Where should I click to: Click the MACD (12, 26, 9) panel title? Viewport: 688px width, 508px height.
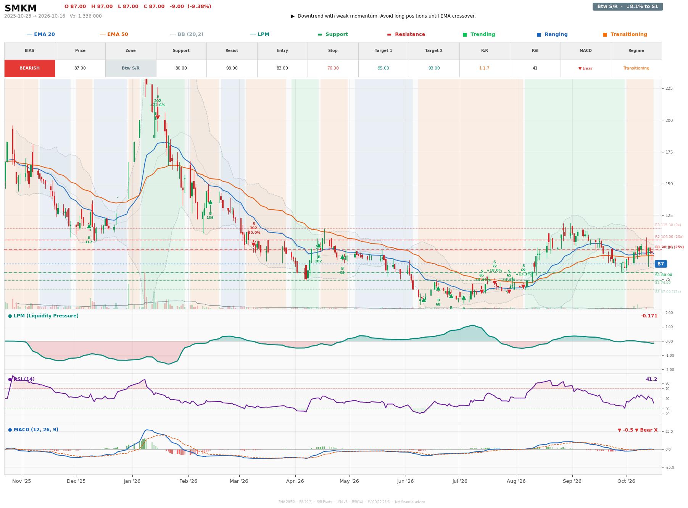tap(33, 430)
